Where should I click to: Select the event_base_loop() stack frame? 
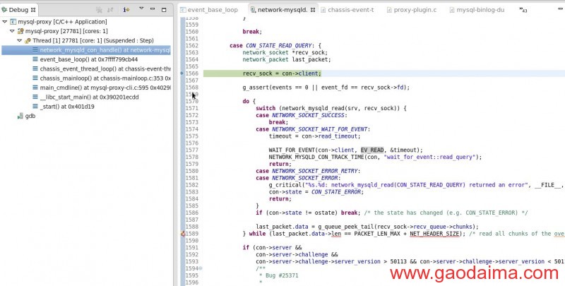click(89, 59)
